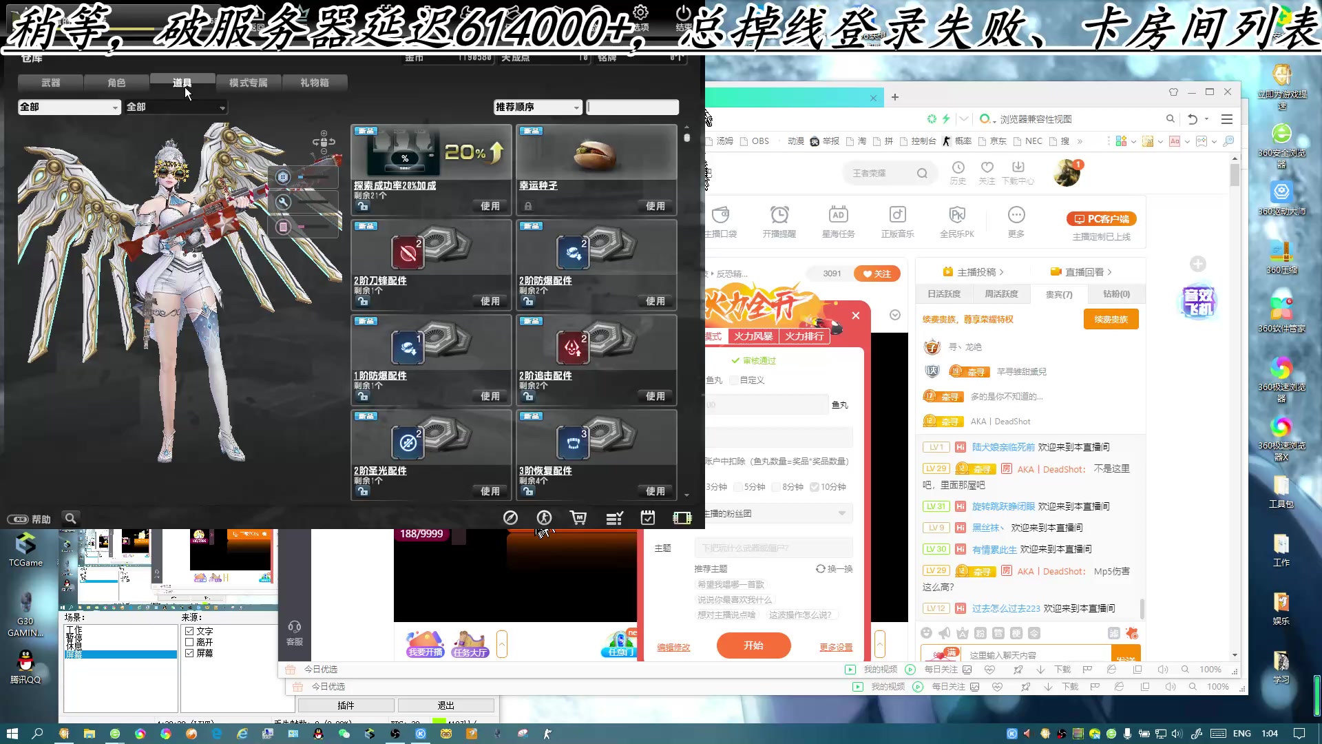
Task: Expand browser bookmarks overflow chevron
Action: pos(1080,141)
